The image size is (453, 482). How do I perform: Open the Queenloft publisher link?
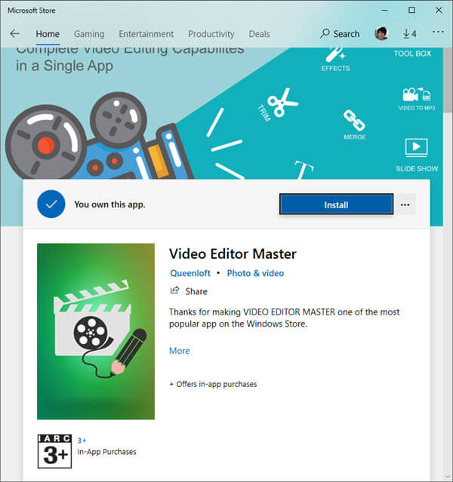(x=190, y=273)
